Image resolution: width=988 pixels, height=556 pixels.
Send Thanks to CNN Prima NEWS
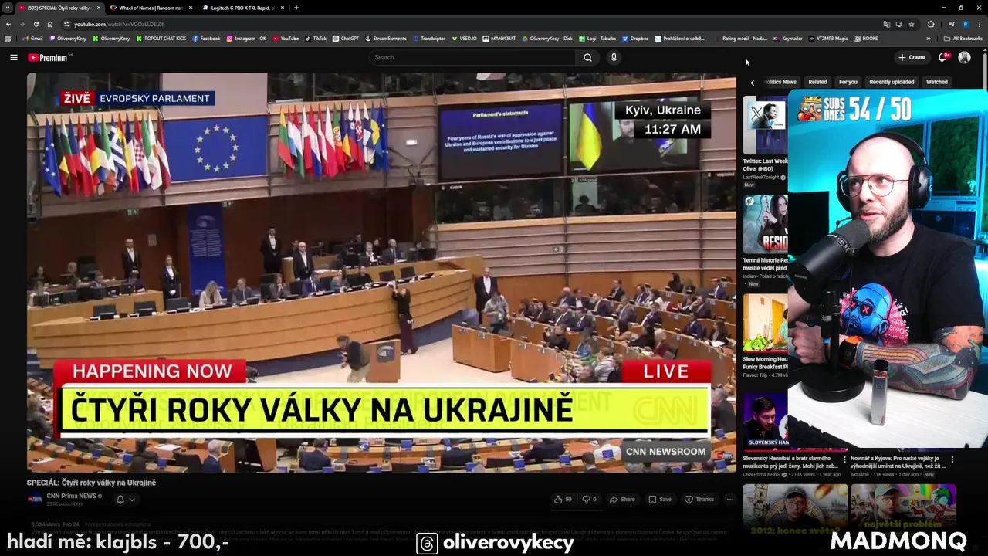[699, 499]
